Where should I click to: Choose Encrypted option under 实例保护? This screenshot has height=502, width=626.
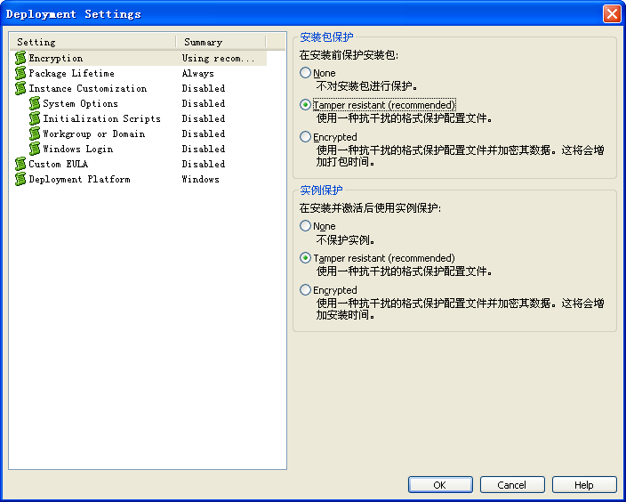tap(305, 290)
